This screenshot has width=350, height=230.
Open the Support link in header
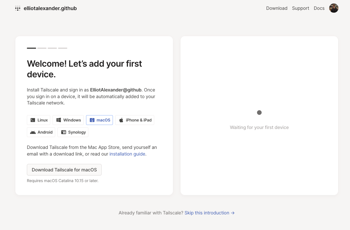(300, 8)
